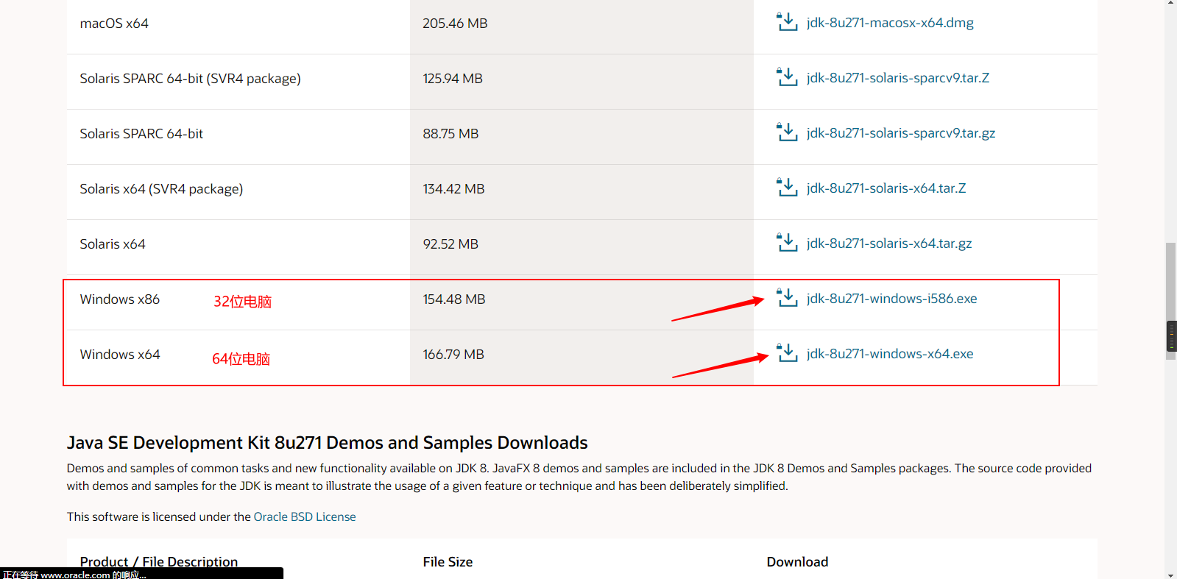
Task: Click download icon beside windows-x64.exe file
Action: pos(787,353)
